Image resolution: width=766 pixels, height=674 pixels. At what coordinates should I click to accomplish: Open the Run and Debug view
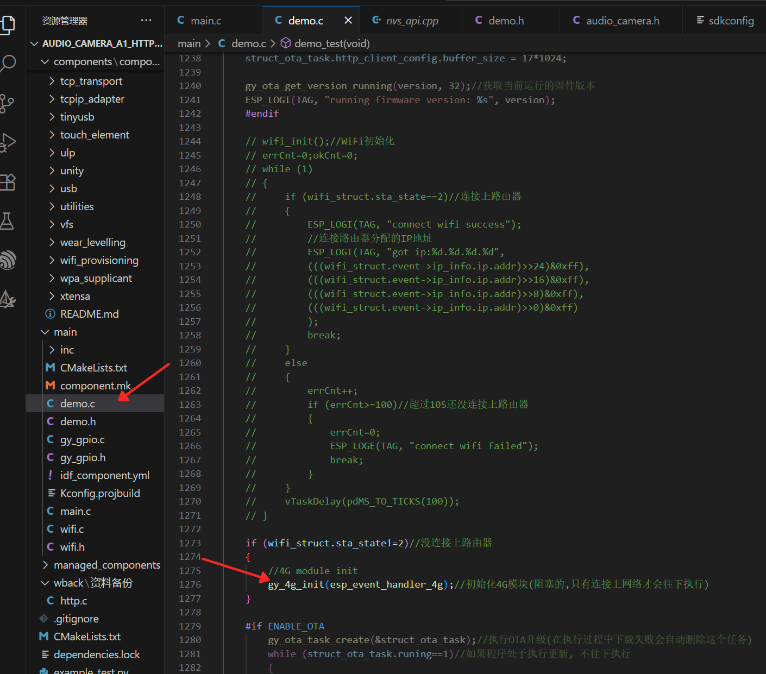pos(8,142)
